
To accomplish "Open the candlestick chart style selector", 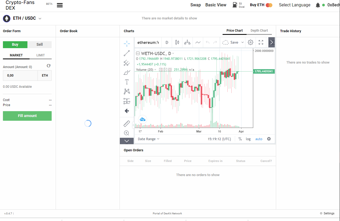I will click(x=177, y=42).
